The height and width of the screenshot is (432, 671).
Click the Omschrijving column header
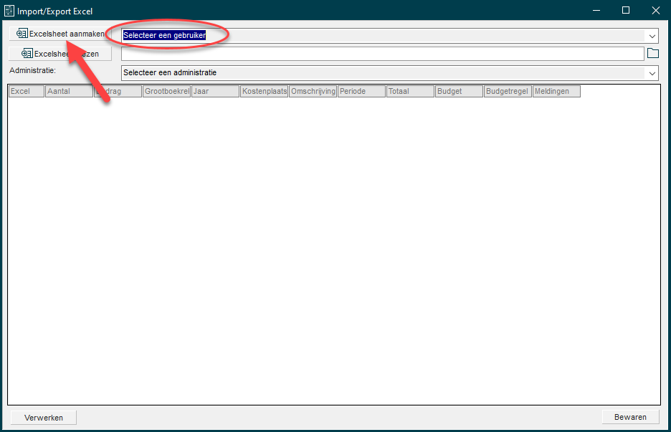(x=313, y=92)
